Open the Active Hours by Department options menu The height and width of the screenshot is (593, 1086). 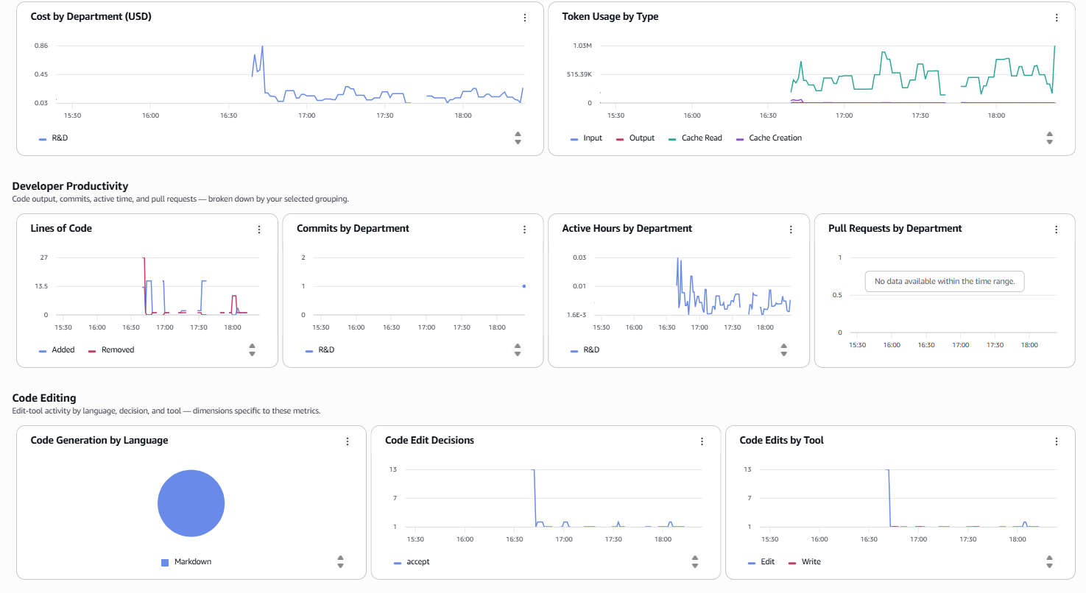tap(791, 230)
